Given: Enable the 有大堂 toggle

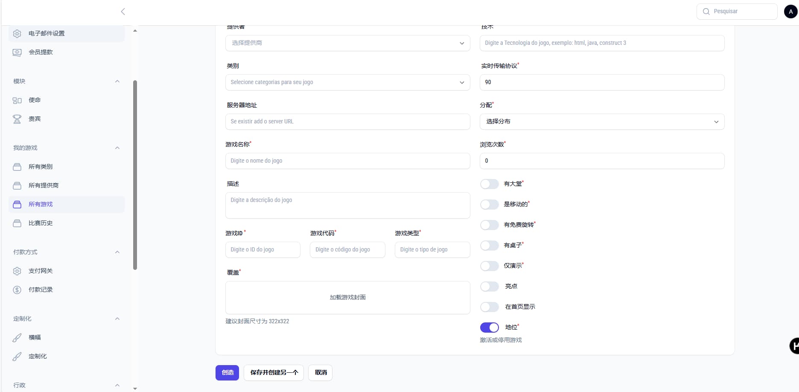Looking at the screenshot, I should 489,184.
